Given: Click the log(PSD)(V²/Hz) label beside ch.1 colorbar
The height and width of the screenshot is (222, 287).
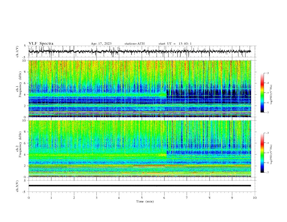Looking at the screenshot, I should tap(271, 95).
